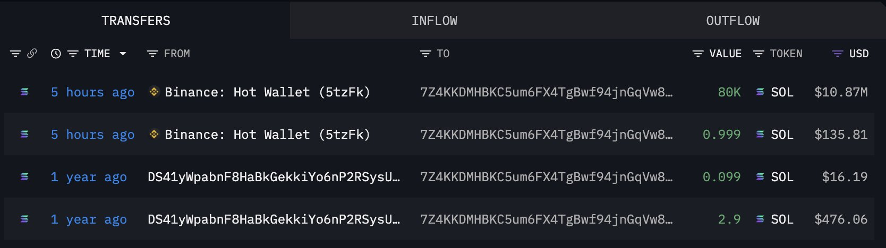Open DS41yWpabn sender address in third row

click(274, 177)
